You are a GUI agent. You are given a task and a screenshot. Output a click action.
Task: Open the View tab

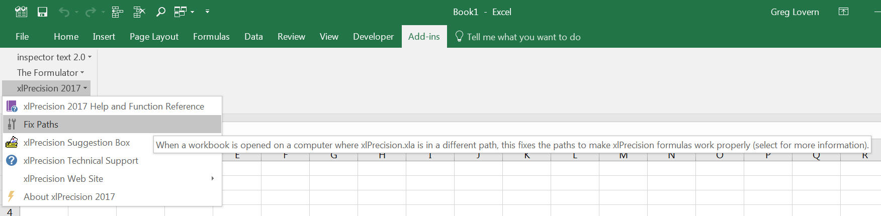point(329,37)
